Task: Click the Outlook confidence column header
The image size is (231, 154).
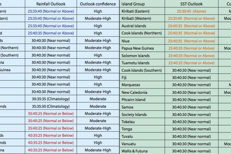Action: pyautogui.click(x=98, y=4)
